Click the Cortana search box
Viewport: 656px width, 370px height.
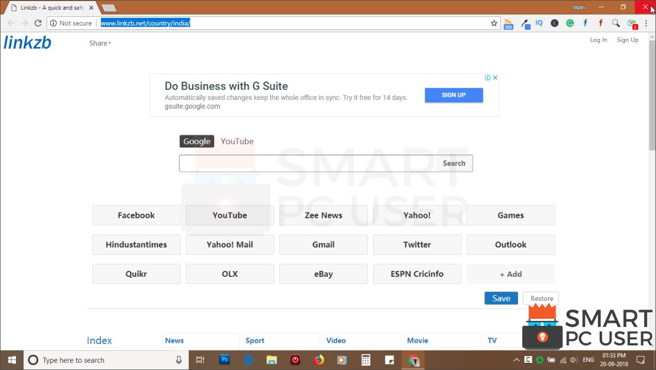106,360
